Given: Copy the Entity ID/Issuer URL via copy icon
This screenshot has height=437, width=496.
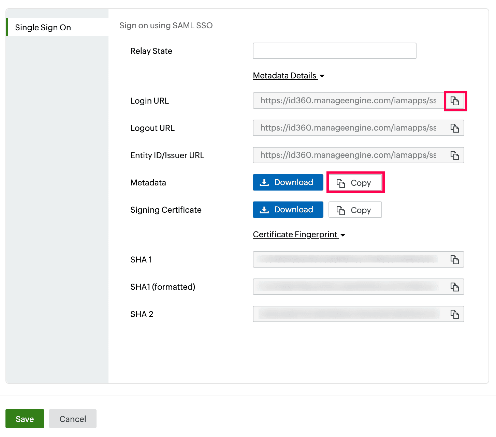Looking at the screenshot, I should pyautogui.click(x=455, y=155).
